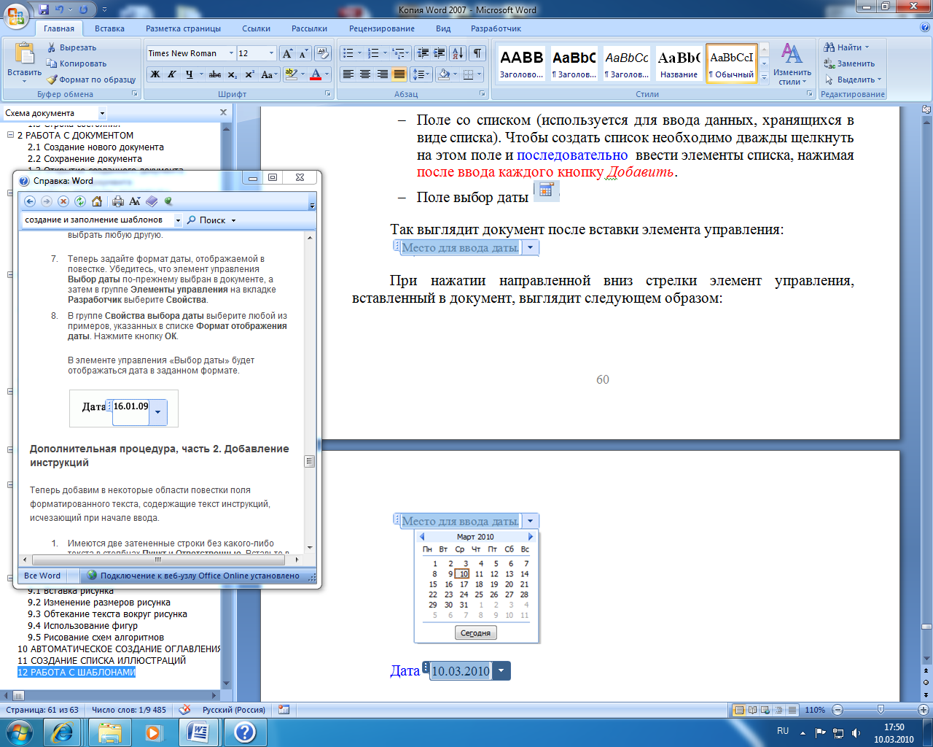This screenshot has width=933, height=747.
Task: Collapse 2 РАБОТА С ДОКУМЕНТОМ tree node
Action: click(x=10, y=135)
